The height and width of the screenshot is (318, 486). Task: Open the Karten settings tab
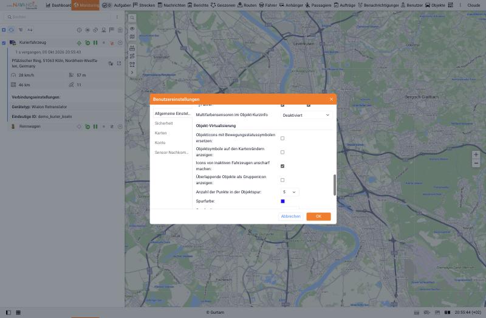(x=160, y=133)
